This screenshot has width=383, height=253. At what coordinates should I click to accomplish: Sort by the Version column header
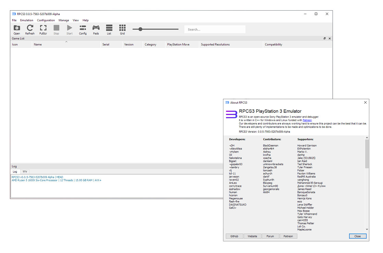pyautogui.click(x=132, y=44)
